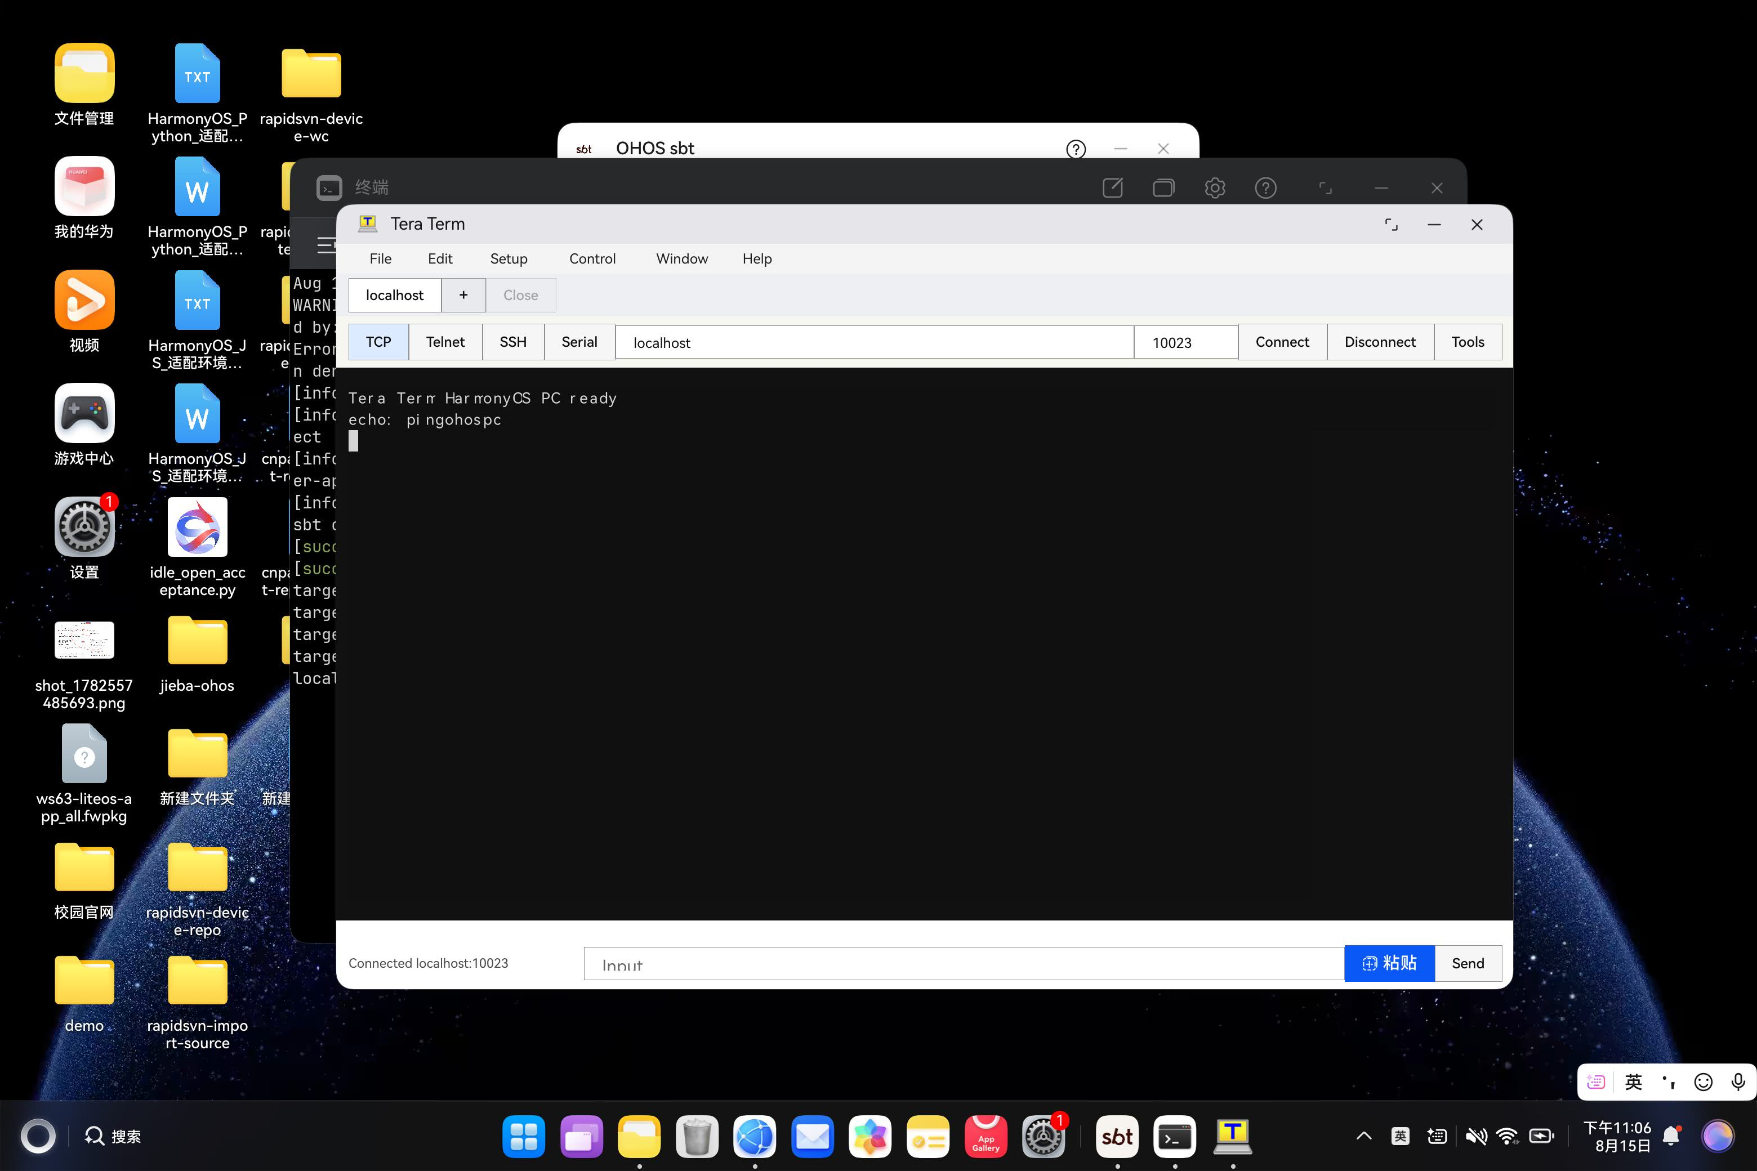1757x1171 pixels.
Task: Open the trash bin icon in dock
Action: (697, 1137)
